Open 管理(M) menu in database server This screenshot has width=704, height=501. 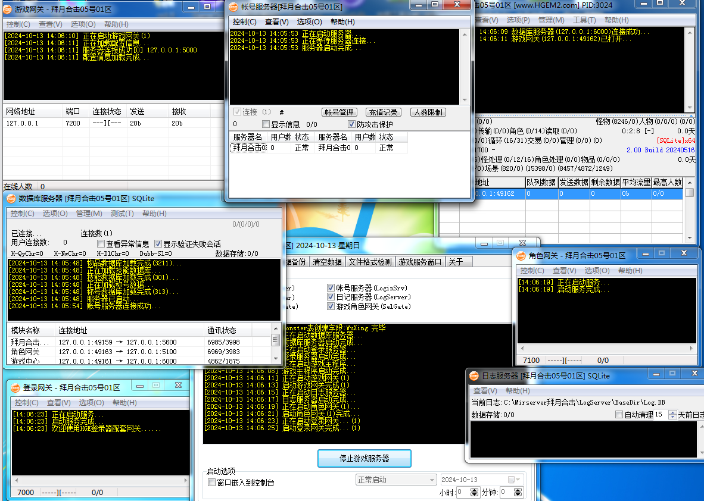click(x=89, y=214)
